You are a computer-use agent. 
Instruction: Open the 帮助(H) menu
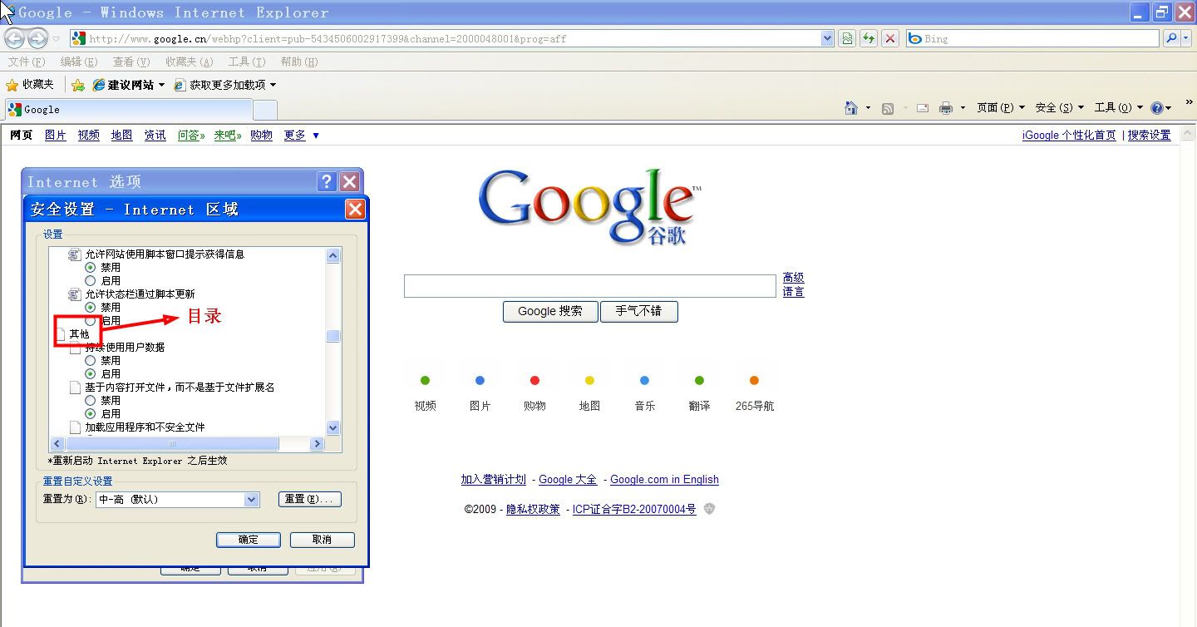(299, 62)
